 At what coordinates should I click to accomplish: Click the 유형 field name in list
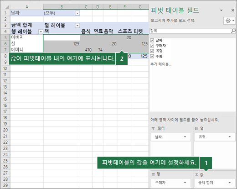pyautogui.click(x=159, y=51)
